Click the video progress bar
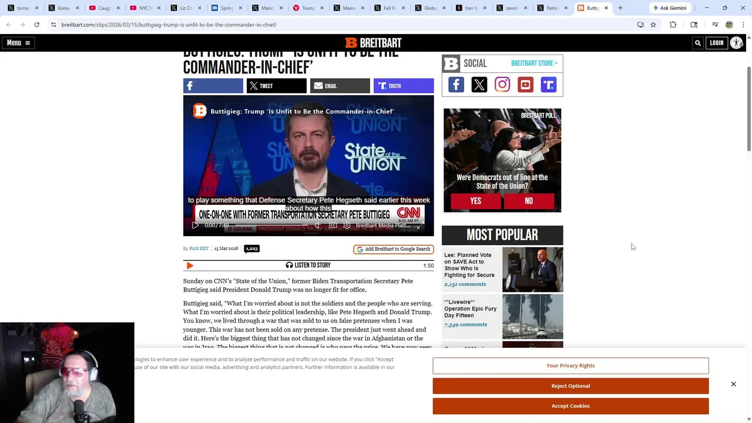Image resolution: width=752 pixels, height=423 pixels. point(271,225)
